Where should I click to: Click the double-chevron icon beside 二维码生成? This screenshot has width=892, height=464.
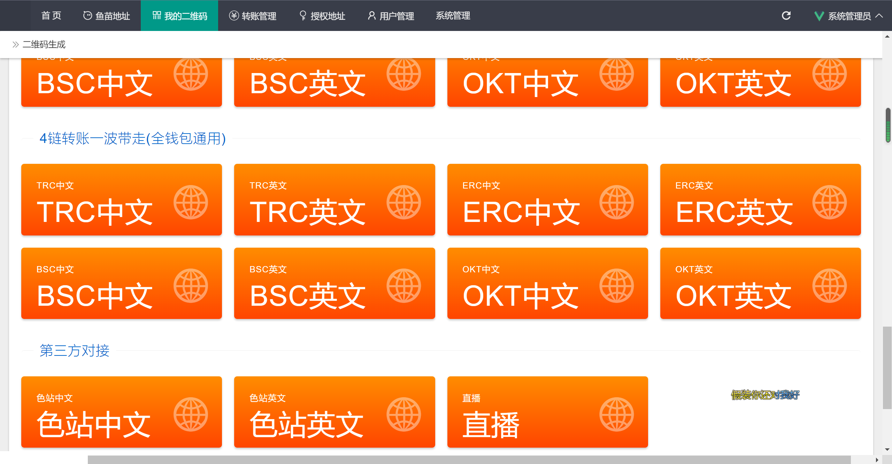[x=15, y=45]
